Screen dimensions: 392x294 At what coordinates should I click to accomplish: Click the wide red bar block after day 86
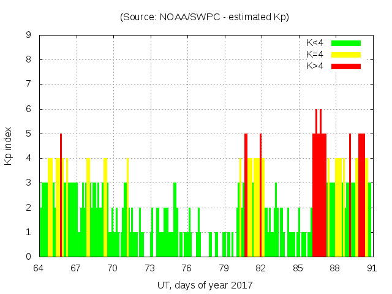click(319, 196)
